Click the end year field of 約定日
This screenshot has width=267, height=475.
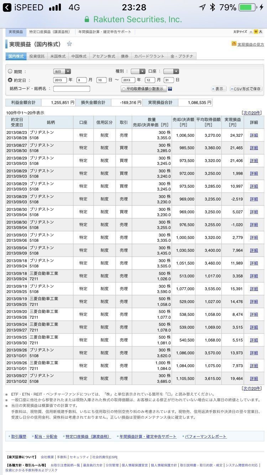click(x=128, y=80)
